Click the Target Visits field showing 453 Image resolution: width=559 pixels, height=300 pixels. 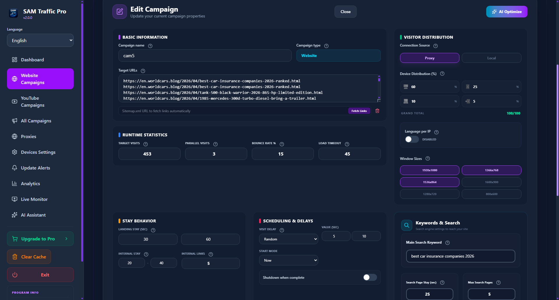click(149, 154)
